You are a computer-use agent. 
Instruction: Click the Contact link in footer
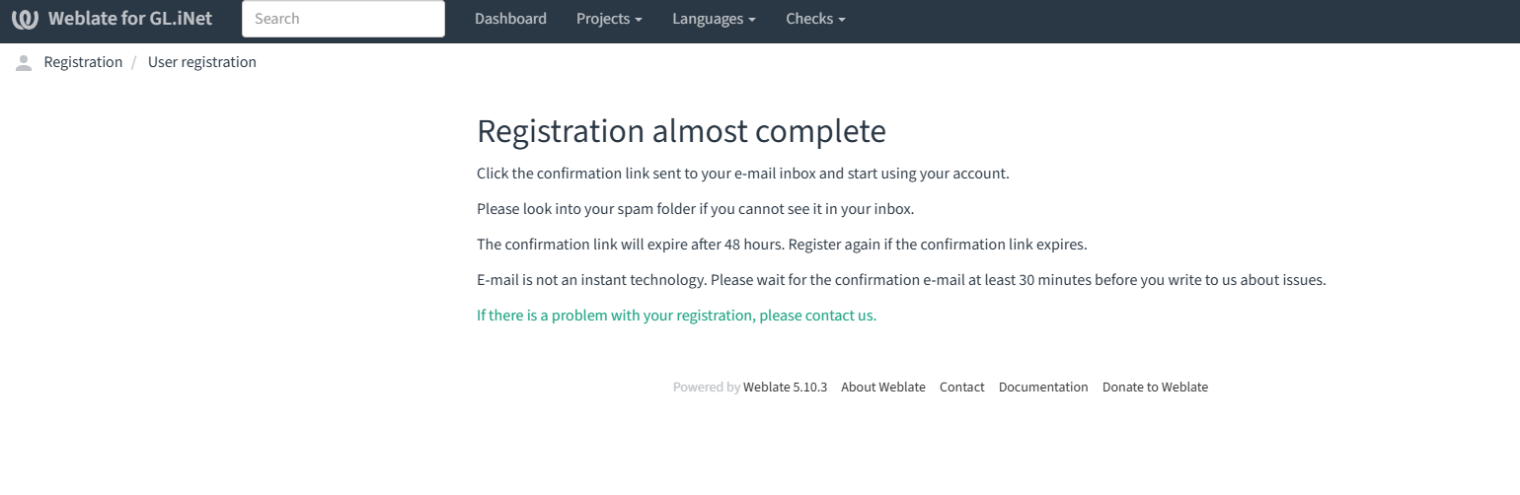[961, 388]
